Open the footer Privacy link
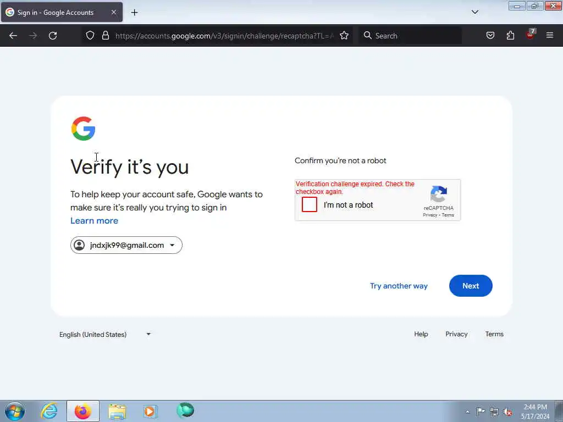 (456, 334)
